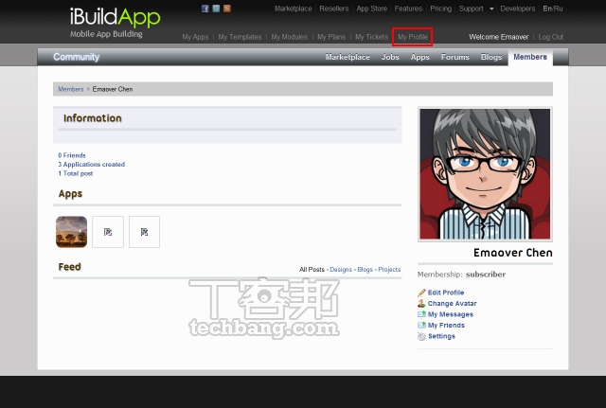Click the envelope icon next to My Messages

pos(421,314)
